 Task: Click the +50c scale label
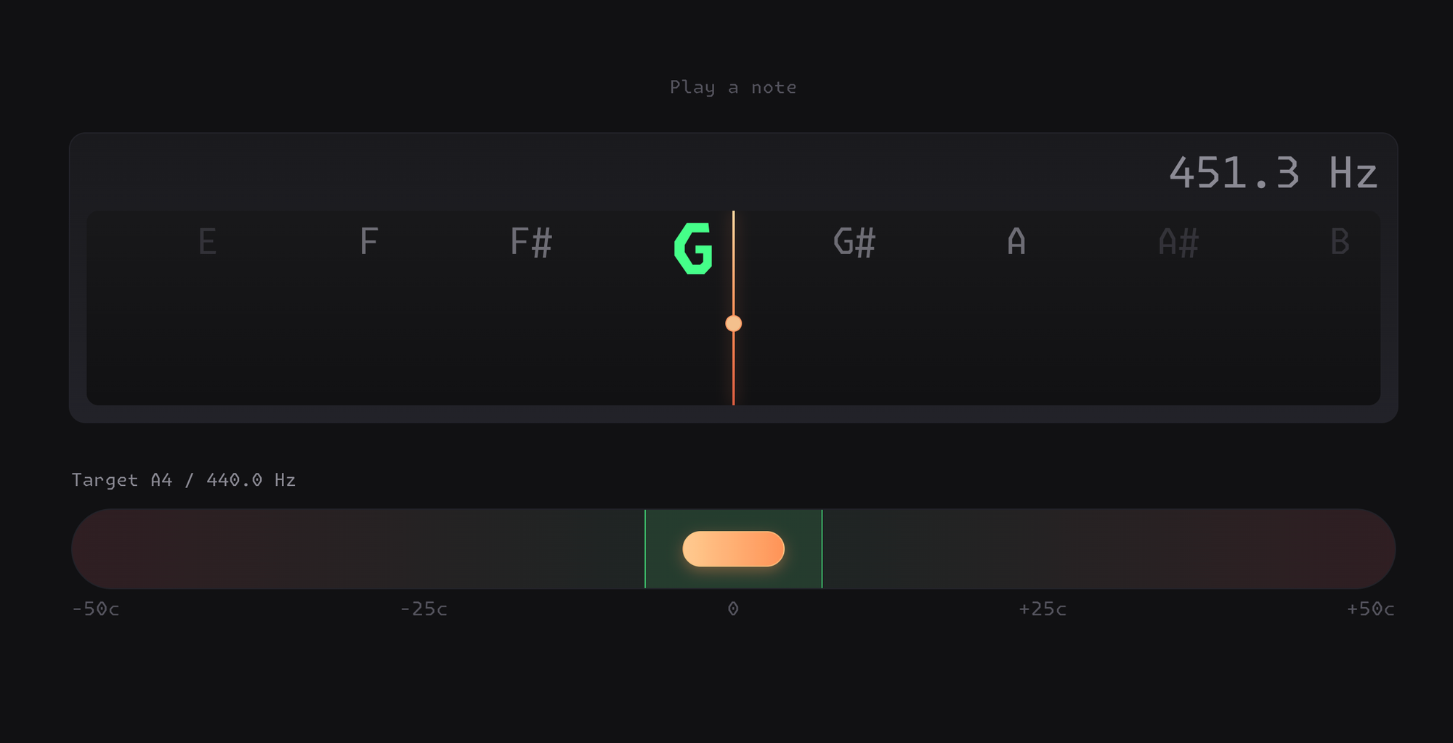(1370, 609)
